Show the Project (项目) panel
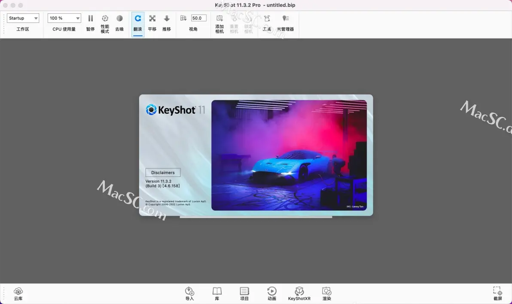The height and width of the screenshot is (304, 512). (x=244, y=294)
